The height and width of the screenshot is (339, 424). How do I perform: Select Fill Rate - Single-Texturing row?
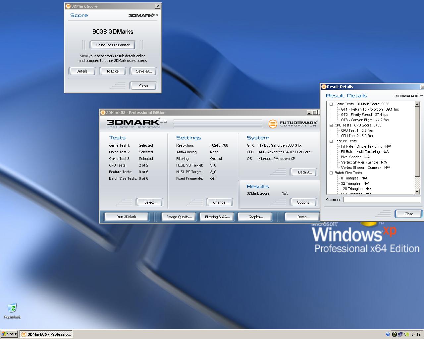(366, 146)
